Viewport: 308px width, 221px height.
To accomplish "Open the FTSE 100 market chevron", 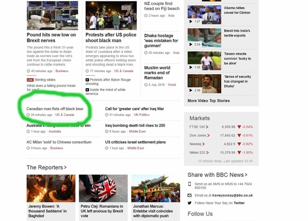I will (207, 127).
